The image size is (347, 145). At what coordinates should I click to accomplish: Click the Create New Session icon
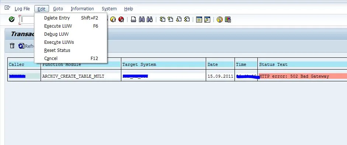[199, 20]
